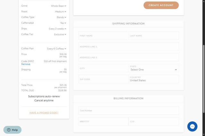
Task: Click the Help question mark button
Action: tap(12, 130)
